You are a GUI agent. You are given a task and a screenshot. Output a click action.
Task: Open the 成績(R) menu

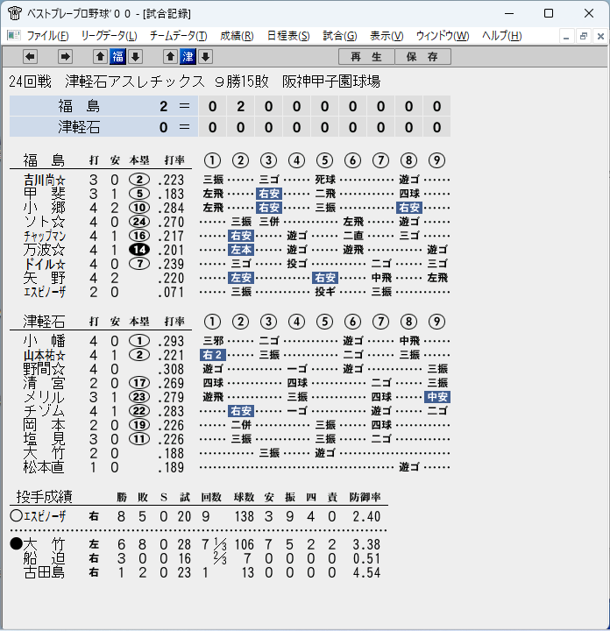pyautogui.click(x=237, y=36)
